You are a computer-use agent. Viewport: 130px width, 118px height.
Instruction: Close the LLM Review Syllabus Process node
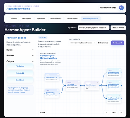point(79,82)
